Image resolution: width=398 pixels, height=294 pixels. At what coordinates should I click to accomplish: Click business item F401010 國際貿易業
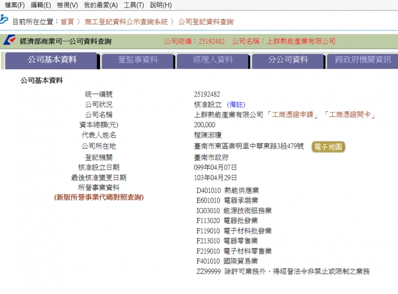pos(227,261)
